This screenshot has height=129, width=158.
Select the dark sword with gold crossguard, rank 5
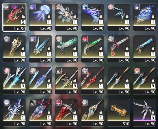[x=67, y=81]
